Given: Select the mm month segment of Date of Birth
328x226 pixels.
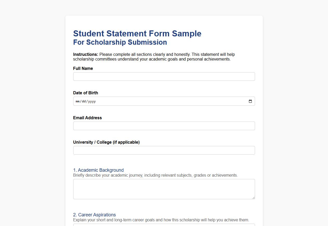Looking at the screenshot, I should point(77,101).
